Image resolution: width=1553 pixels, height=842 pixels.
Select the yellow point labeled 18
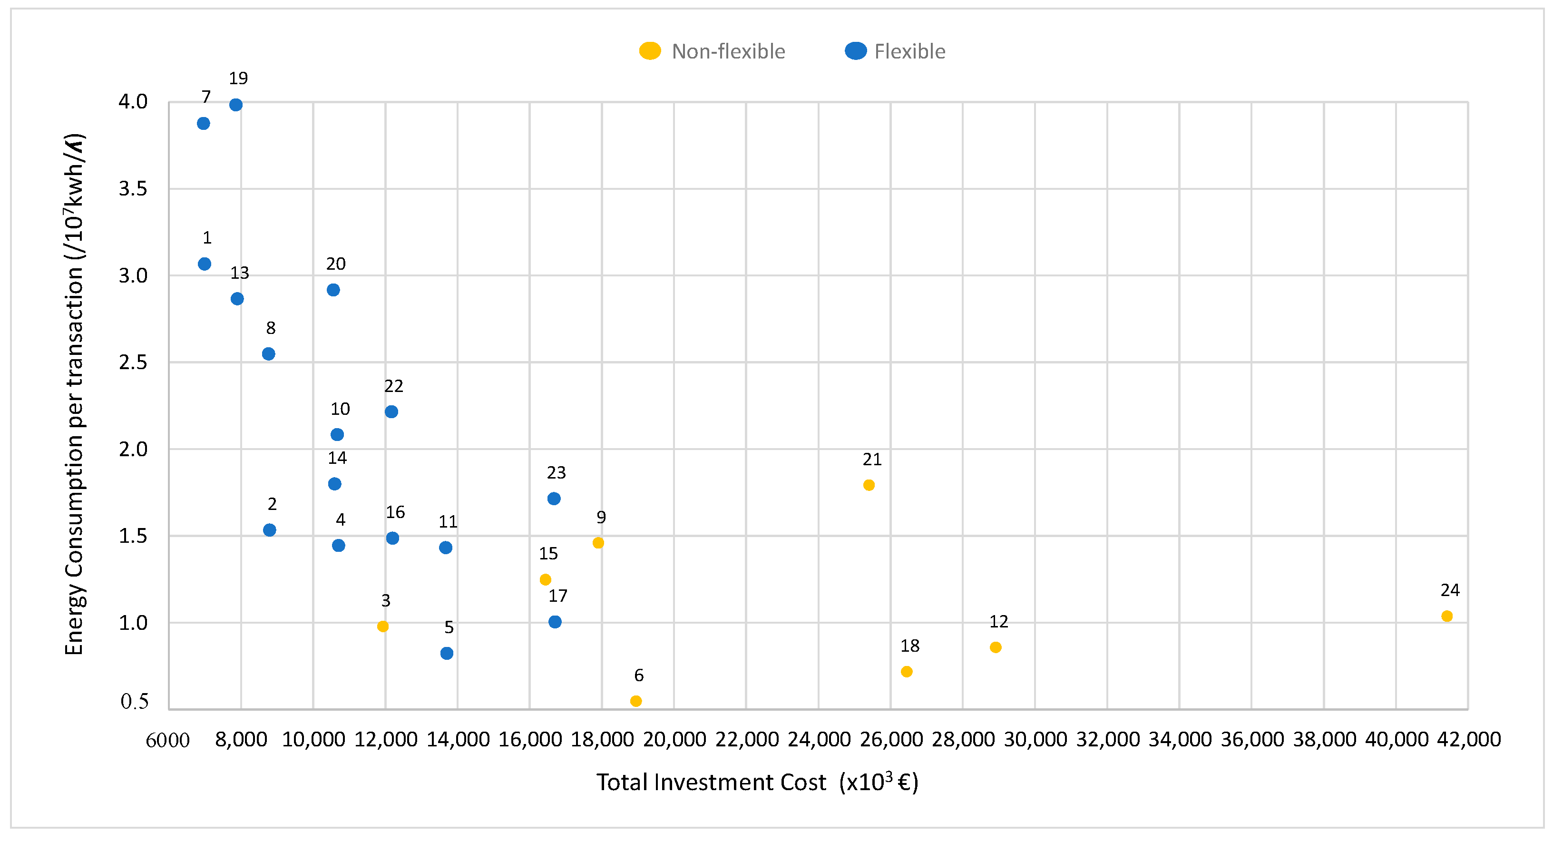(x=906, y=671)
